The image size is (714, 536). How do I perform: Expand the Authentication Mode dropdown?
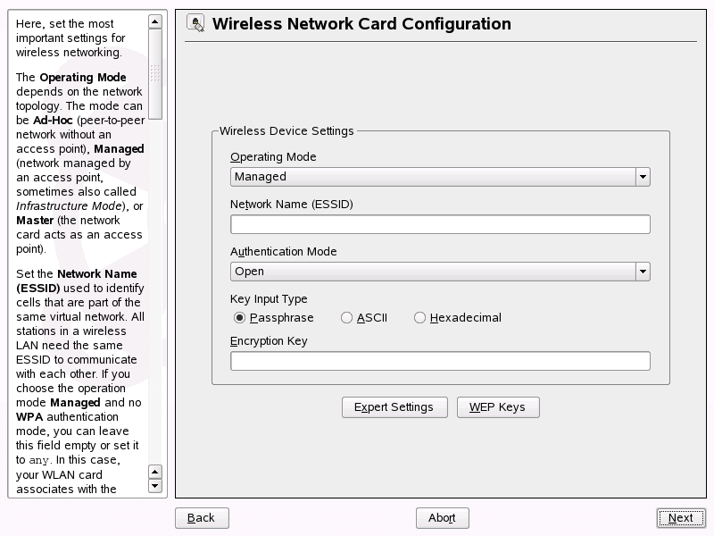[x=643, y=272]
